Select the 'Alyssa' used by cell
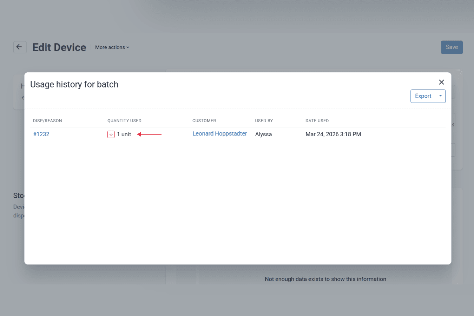Screen dimensions: 474x316 point(263,134)
